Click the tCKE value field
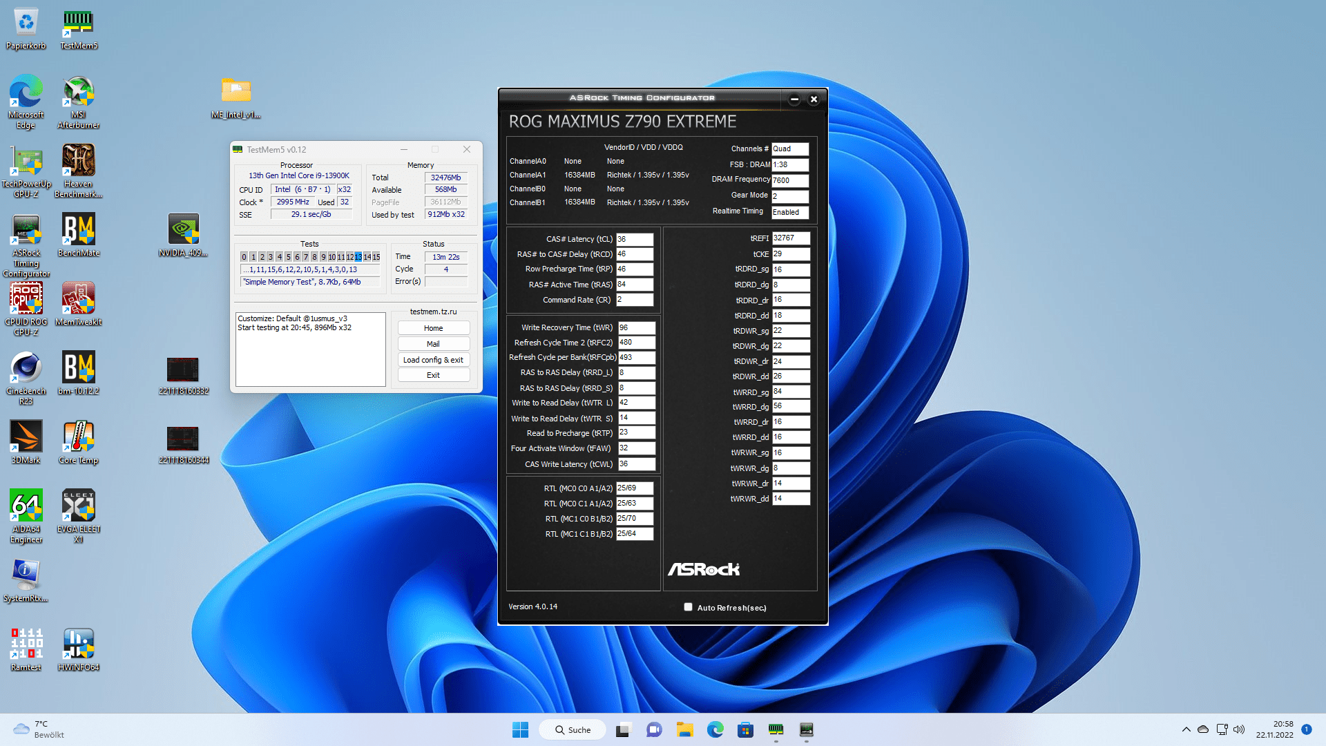Screen dimensions: 1326x746 click(791, 254)
